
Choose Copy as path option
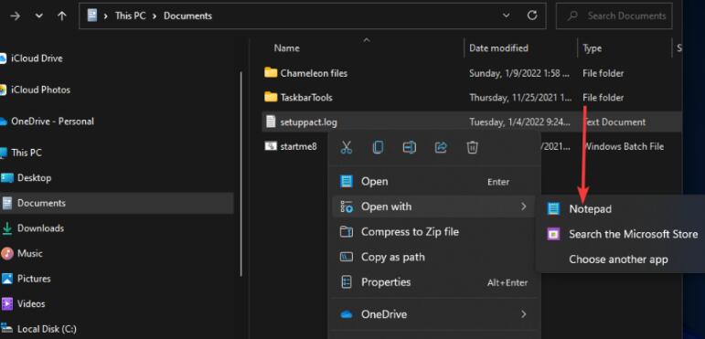435,257
